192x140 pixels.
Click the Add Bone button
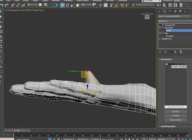coord(176,111)
